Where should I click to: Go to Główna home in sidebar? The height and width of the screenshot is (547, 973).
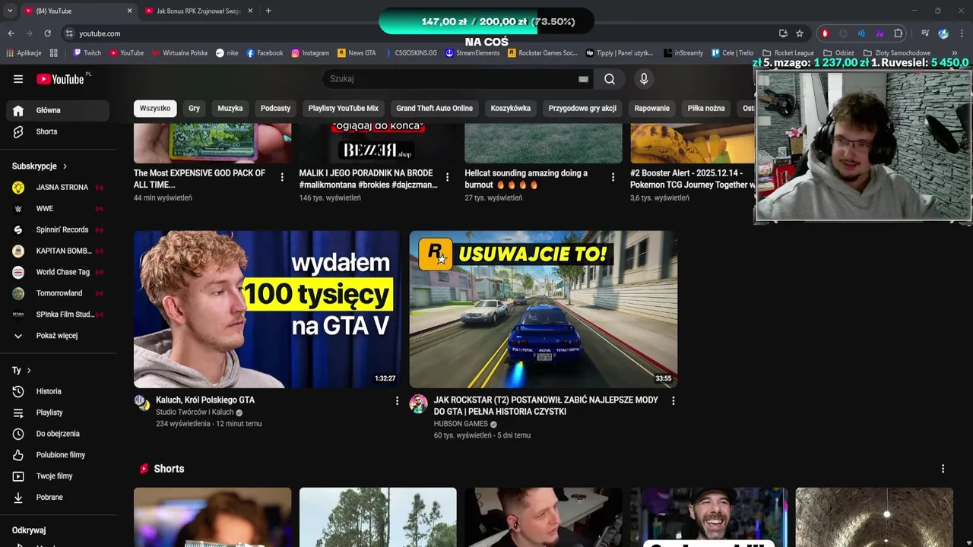point(58,110)
